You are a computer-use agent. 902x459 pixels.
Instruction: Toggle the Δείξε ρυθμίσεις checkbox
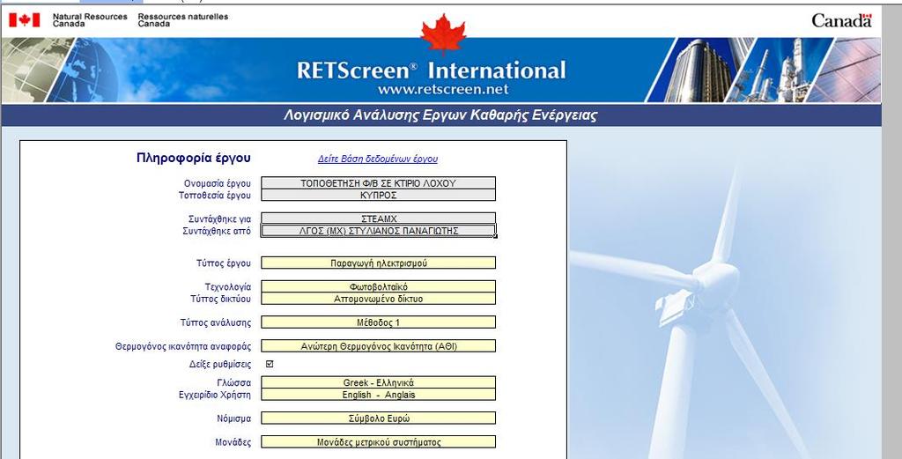[x=270, y=364]
